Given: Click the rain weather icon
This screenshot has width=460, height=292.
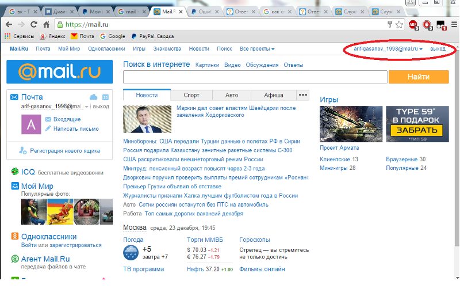Looking at the screenshot, I should pos(131,253).
